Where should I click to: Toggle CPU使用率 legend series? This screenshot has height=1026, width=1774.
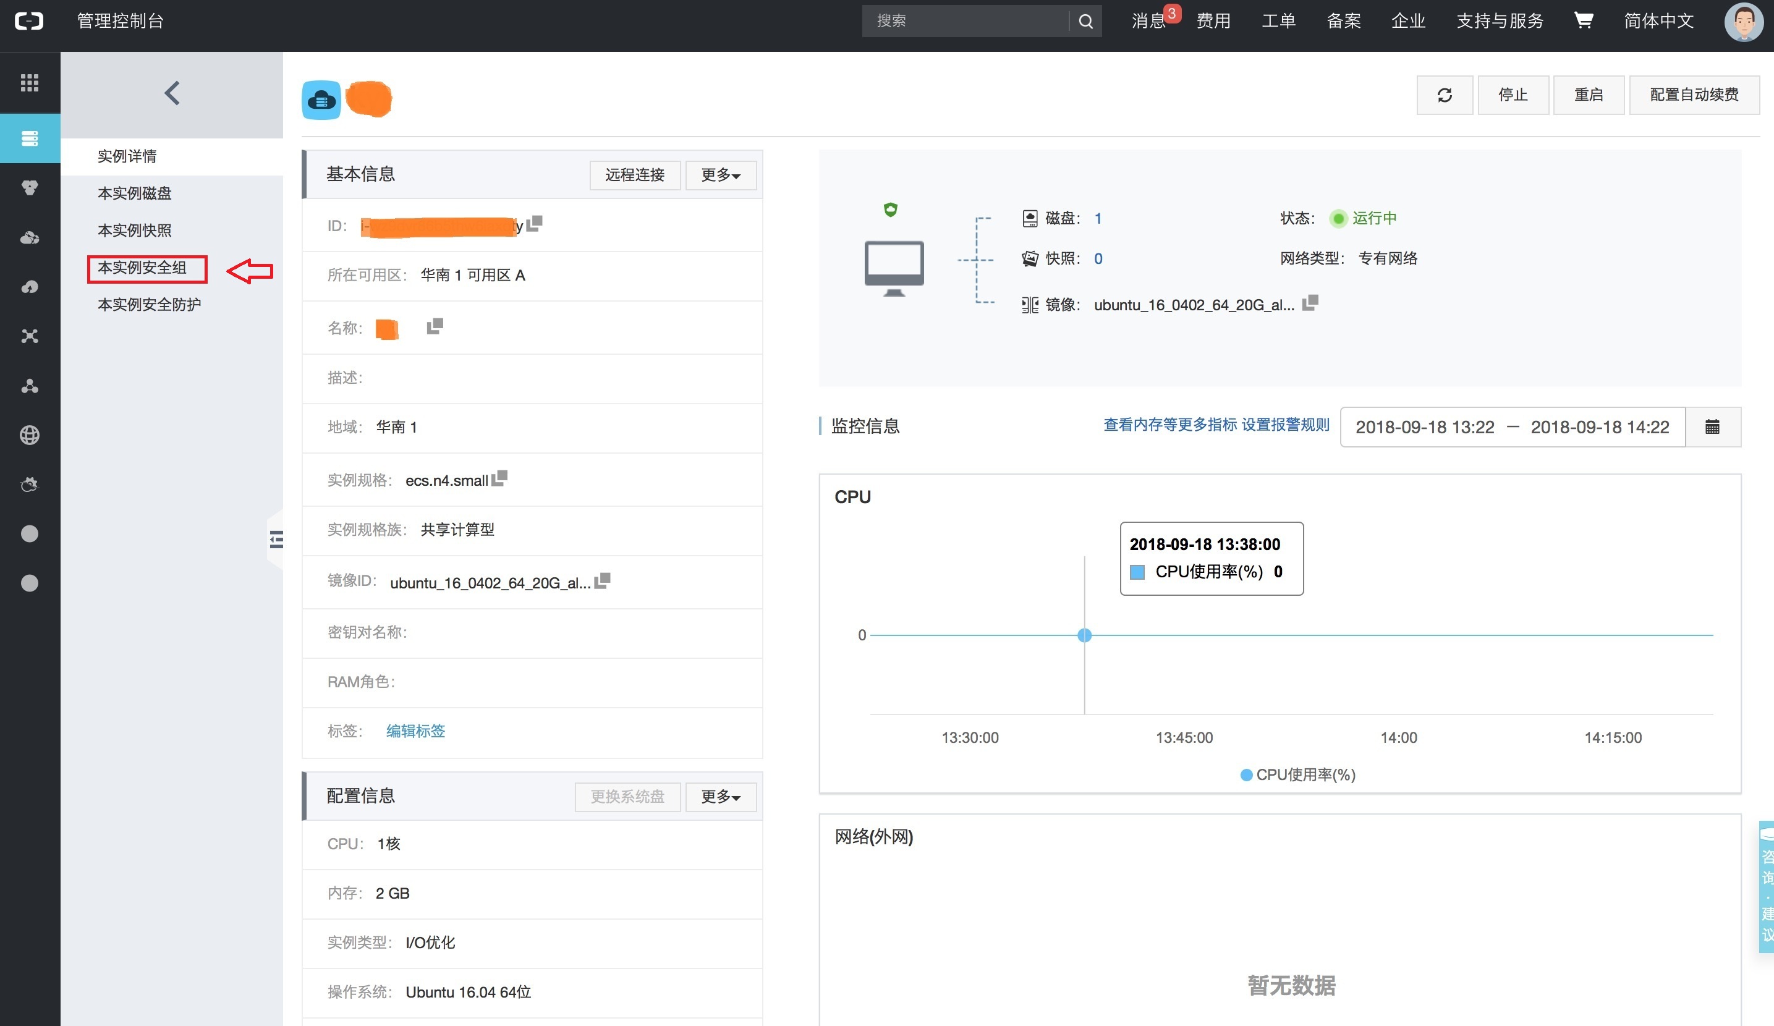click(x=1297, y=774)
